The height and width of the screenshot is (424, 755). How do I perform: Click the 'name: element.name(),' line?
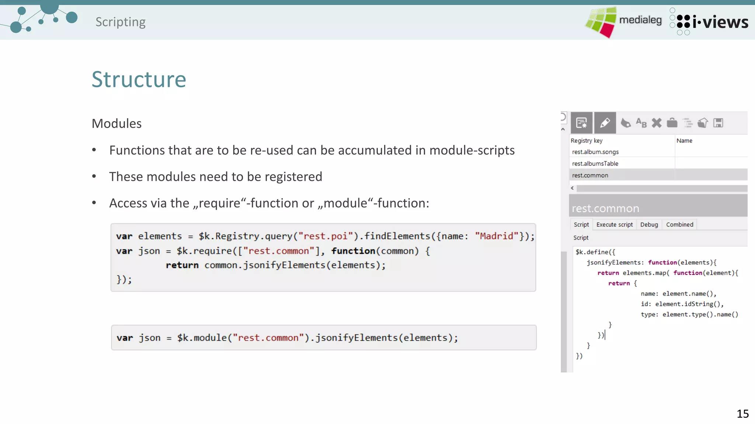coord(678,294)
